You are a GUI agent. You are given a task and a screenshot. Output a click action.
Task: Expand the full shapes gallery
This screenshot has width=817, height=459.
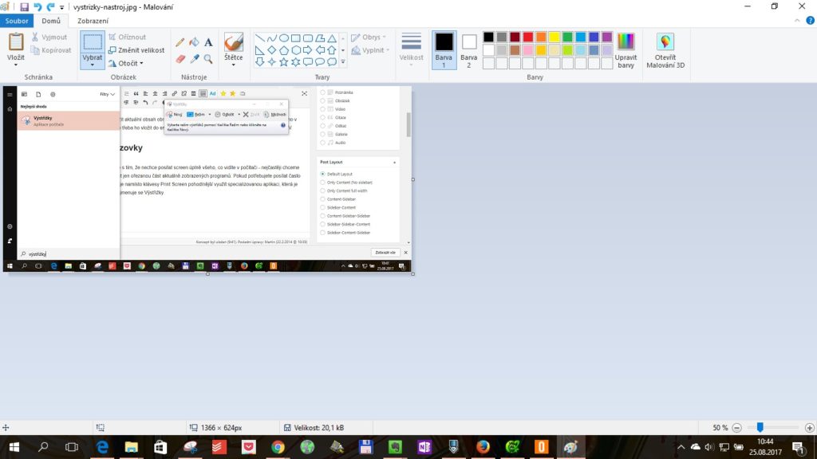click(x=343, y=62)
